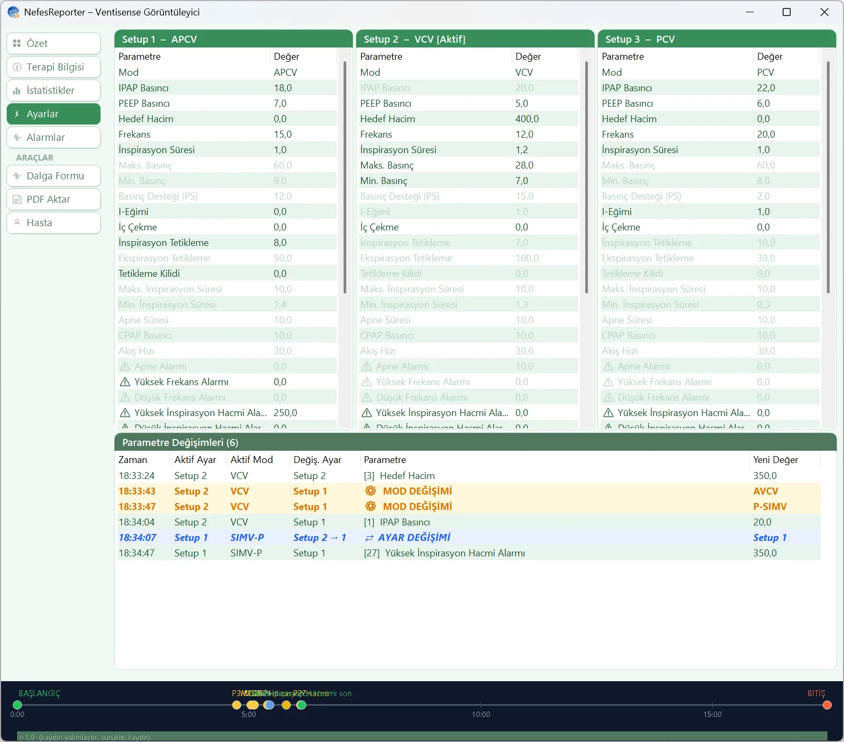
Task: Click the Yeni Değer column header
Action: click(x=785, y=460)
